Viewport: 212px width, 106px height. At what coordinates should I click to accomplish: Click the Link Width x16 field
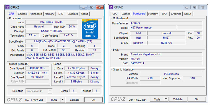coord(150,78)
